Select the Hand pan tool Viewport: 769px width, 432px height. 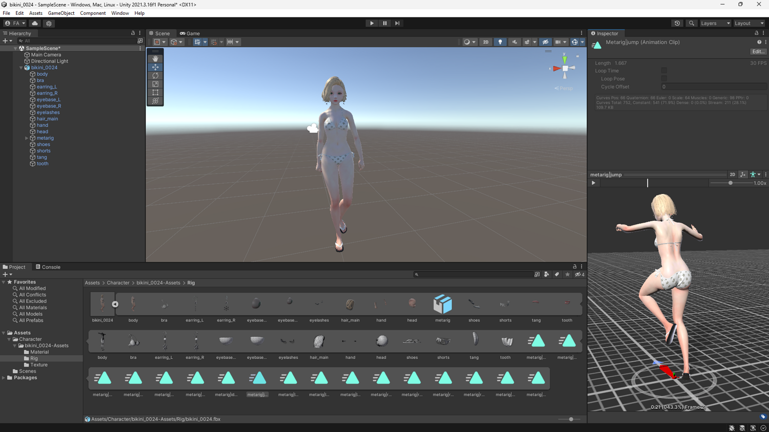tap(155, 58)
